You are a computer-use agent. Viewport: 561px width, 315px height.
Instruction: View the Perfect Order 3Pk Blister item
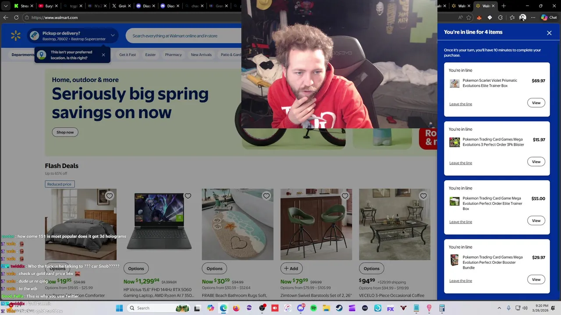coord(536,162)
